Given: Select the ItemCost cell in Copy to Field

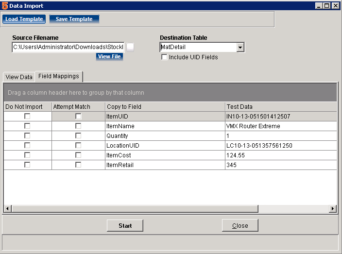Looking at the screenshot, I should (165, 155).
